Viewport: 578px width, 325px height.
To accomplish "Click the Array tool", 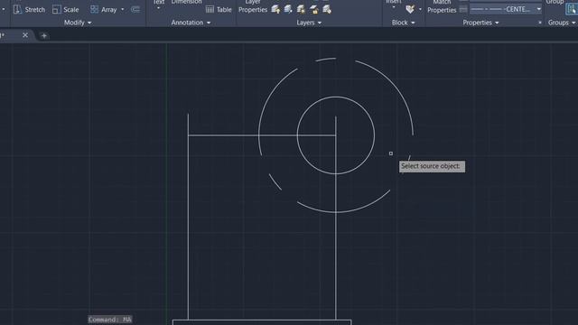I will coord(104,10).
